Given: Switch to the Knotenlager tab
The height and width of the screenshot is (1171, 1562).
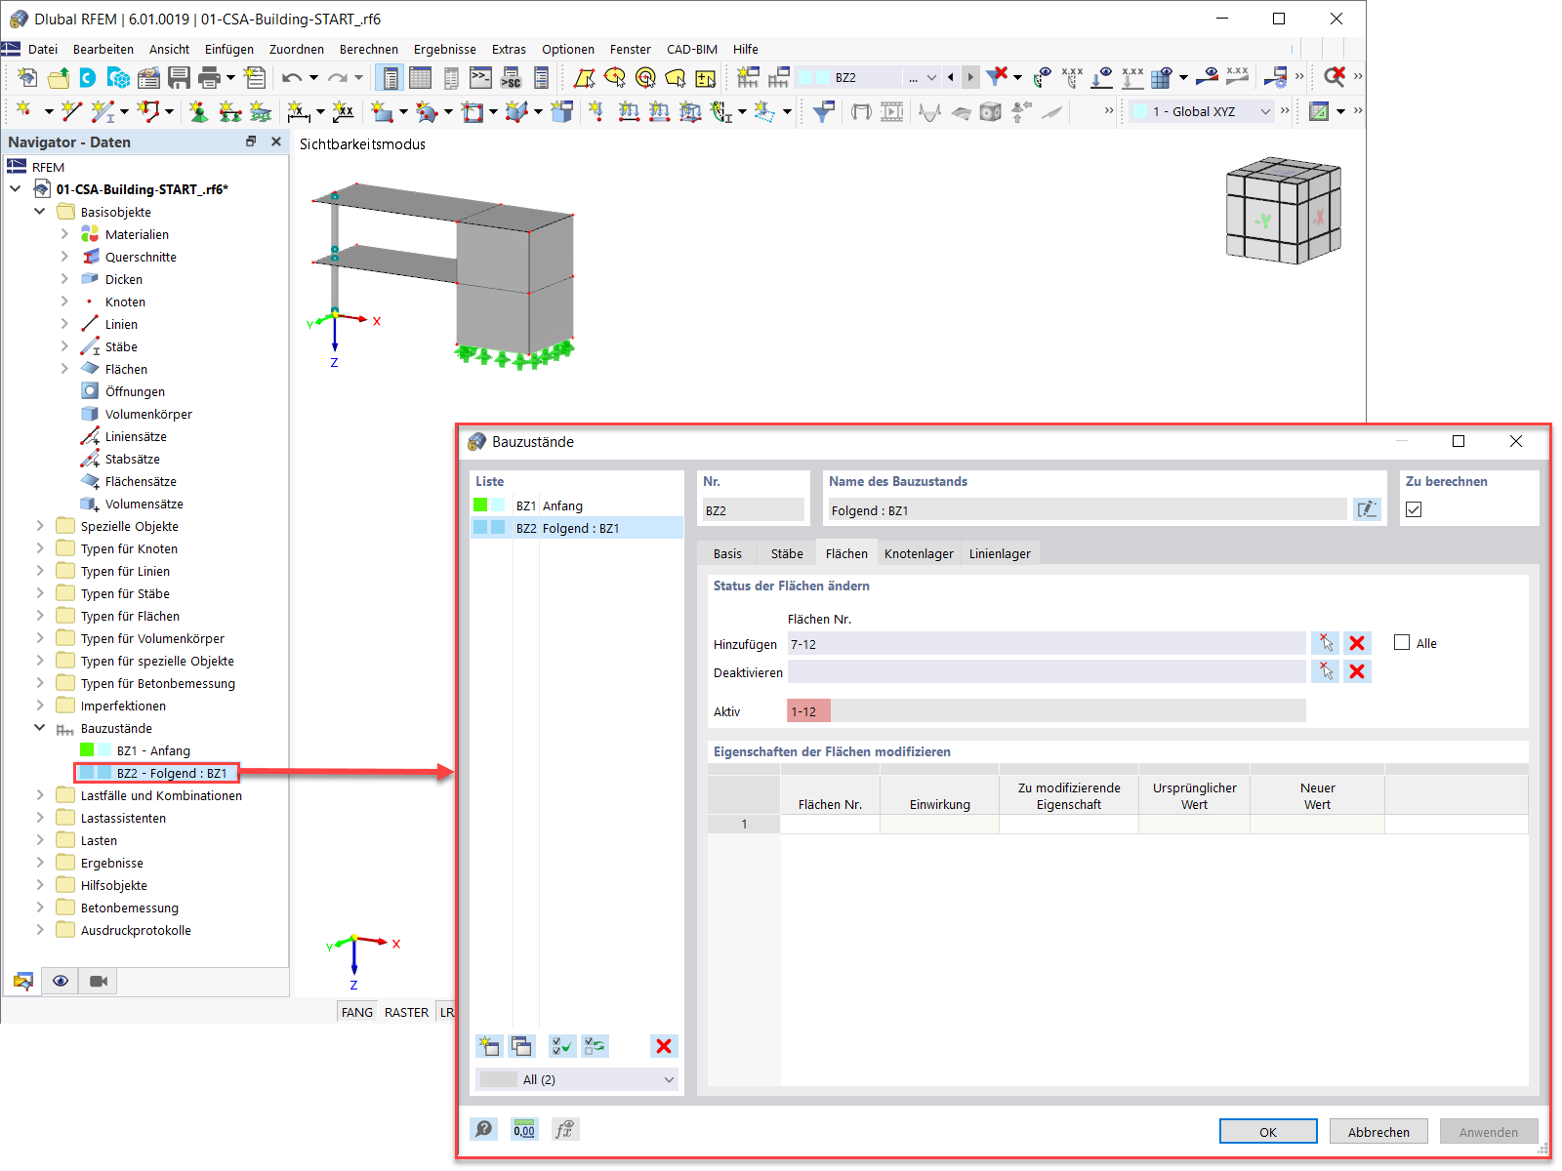Looking at the screenshot, I should [x=919, y=553].
